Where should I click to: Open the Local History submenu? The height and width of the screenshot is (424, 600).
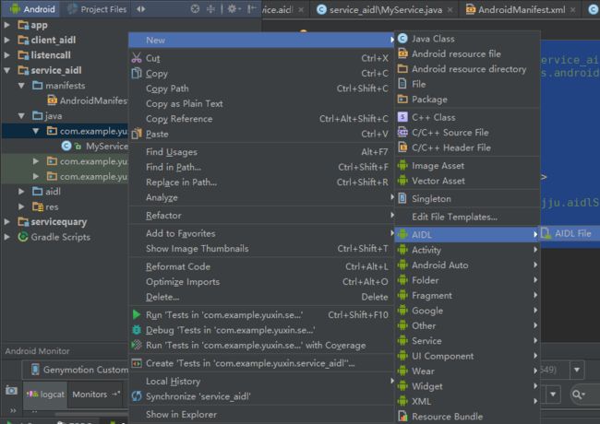pos(261,382)
